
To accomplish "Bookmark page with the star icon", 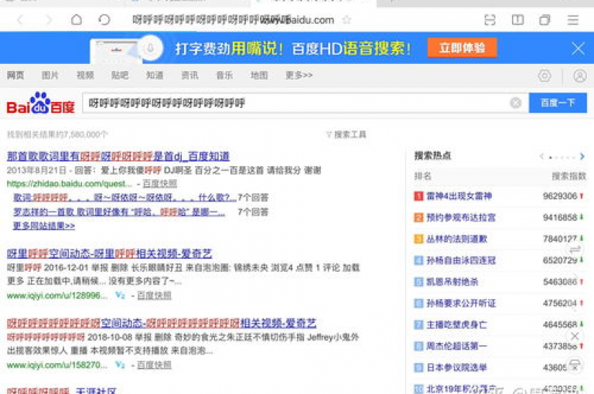I will 346,19.
